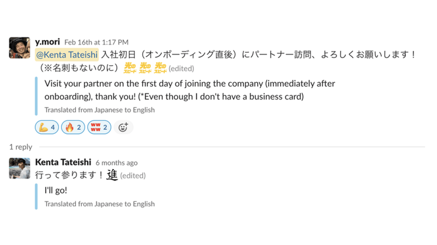Image resolution: width=437 pixels, height=245 pixels.
Task: Click the (edited) label on y.mori's message
Action: 181,69
